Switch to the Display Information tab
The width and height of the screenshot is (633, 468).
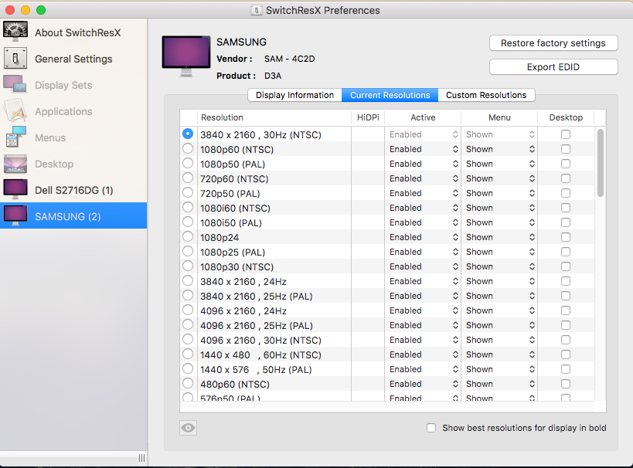point(294,95)
